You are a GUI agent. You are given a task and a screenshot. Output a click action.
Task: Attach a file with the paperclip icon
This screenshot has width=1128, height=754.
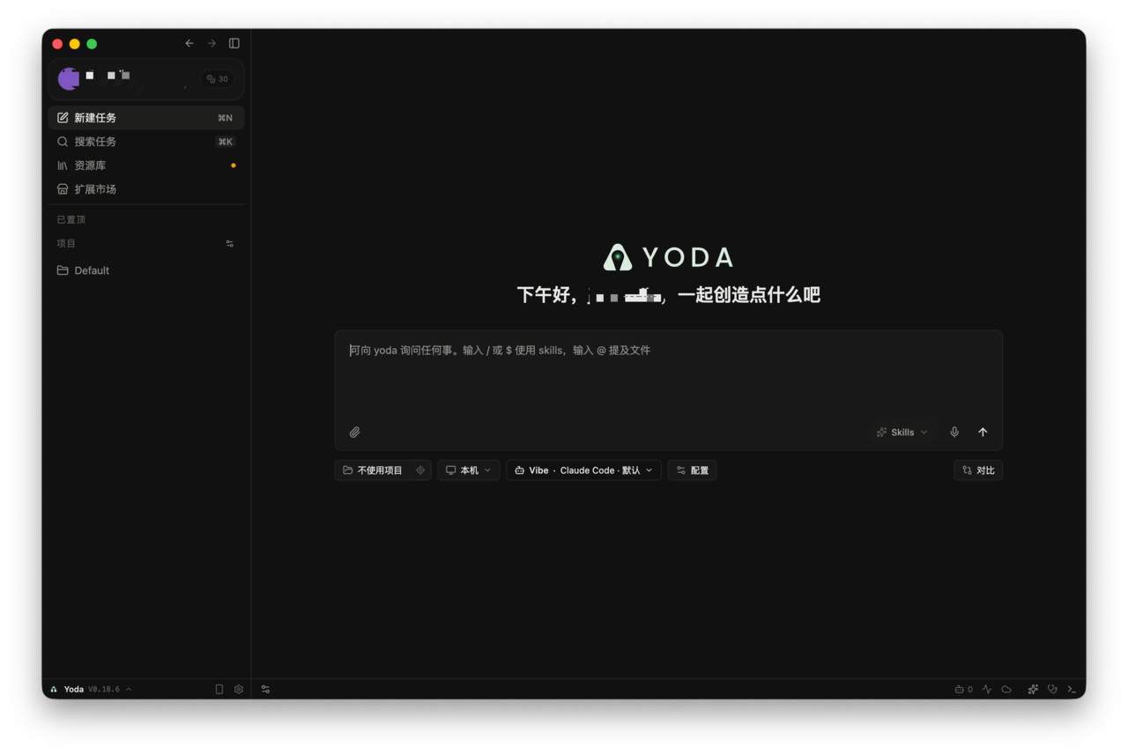click(354, 432)
